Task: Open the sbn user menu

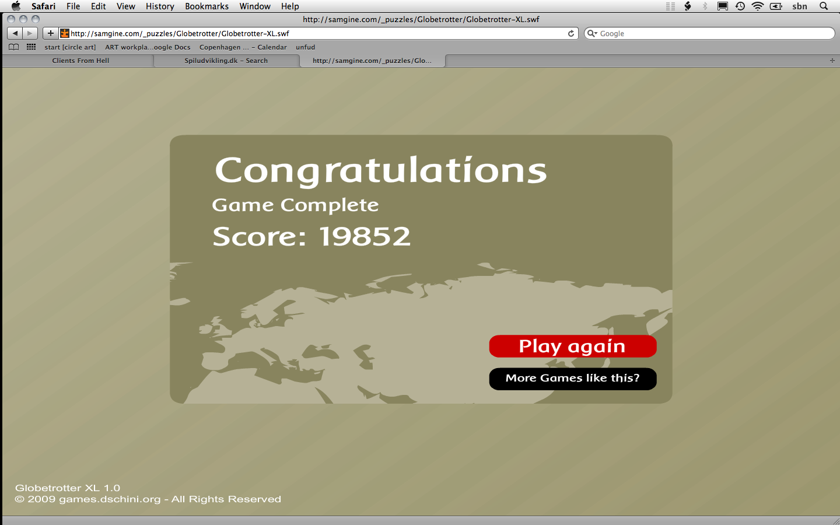Action: [x=800, y=6]
